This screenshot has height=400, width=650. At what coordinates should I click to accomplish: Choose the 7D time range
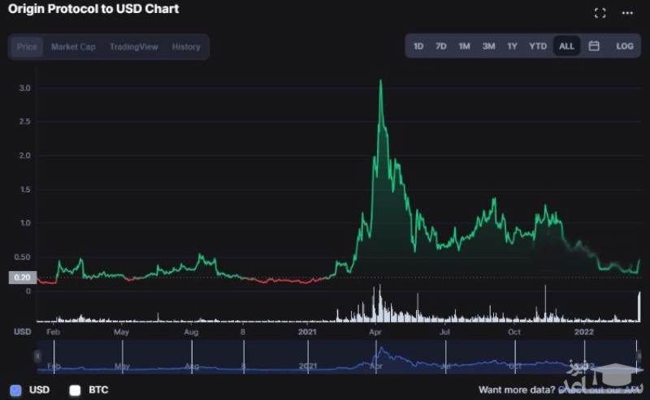[441, 46]
